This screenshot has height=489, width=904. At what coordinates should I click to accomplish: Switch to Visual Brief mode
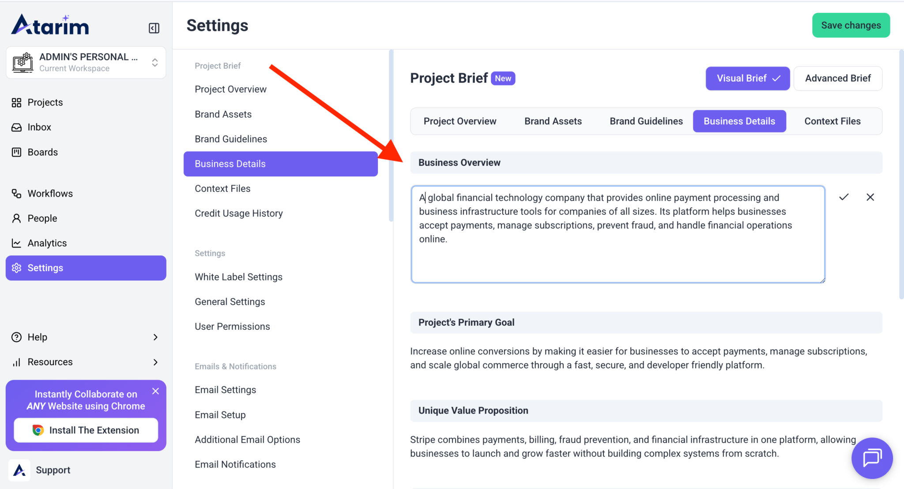[x=747, y=78]
